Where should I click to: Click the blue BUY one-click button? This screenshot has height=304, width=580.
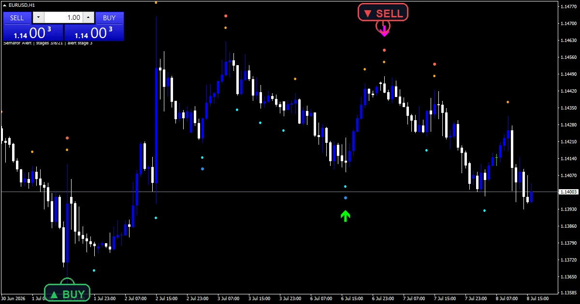tap(110, 18)
